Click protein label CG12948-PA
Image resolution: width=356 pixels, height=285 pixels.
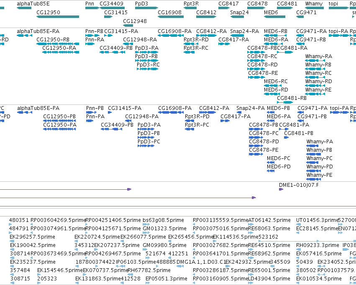(142, 117)
